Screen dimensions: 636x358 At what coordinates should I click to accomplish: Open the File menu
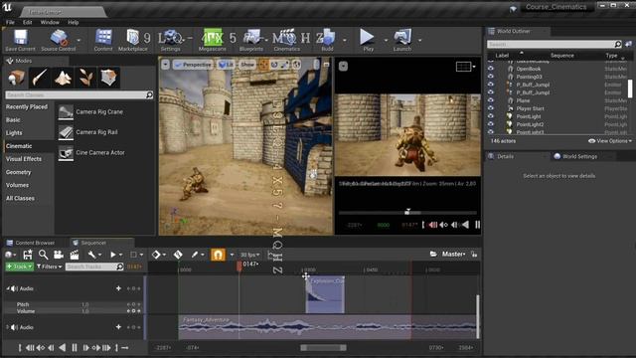[x=10, y=22]
